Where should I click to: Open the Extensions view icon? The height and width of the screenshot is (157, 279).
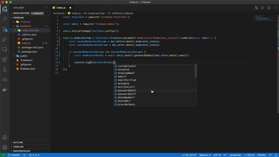[5, 59]
